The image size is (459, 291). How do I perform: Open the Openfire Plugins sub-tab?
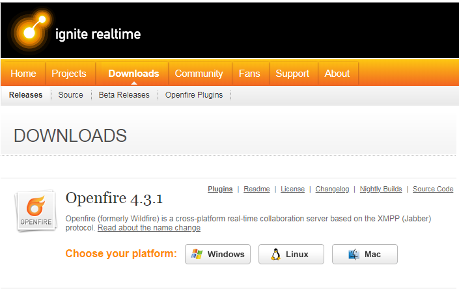194,95
